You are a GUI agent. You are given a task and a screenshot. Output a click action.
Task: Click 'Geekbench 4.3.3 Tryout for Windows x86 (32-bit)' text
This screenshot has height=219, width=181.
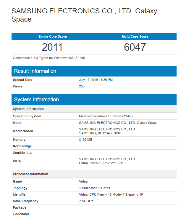click(x=49, y=58)
